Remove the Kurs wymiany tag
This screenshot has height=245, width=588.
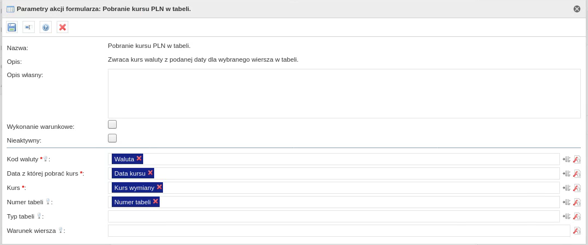pyautogui.click(x=159, y=187)
